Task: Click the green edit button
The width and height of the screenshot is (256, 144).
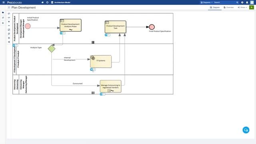Action: pyautogui.click(x=252, y=7)
